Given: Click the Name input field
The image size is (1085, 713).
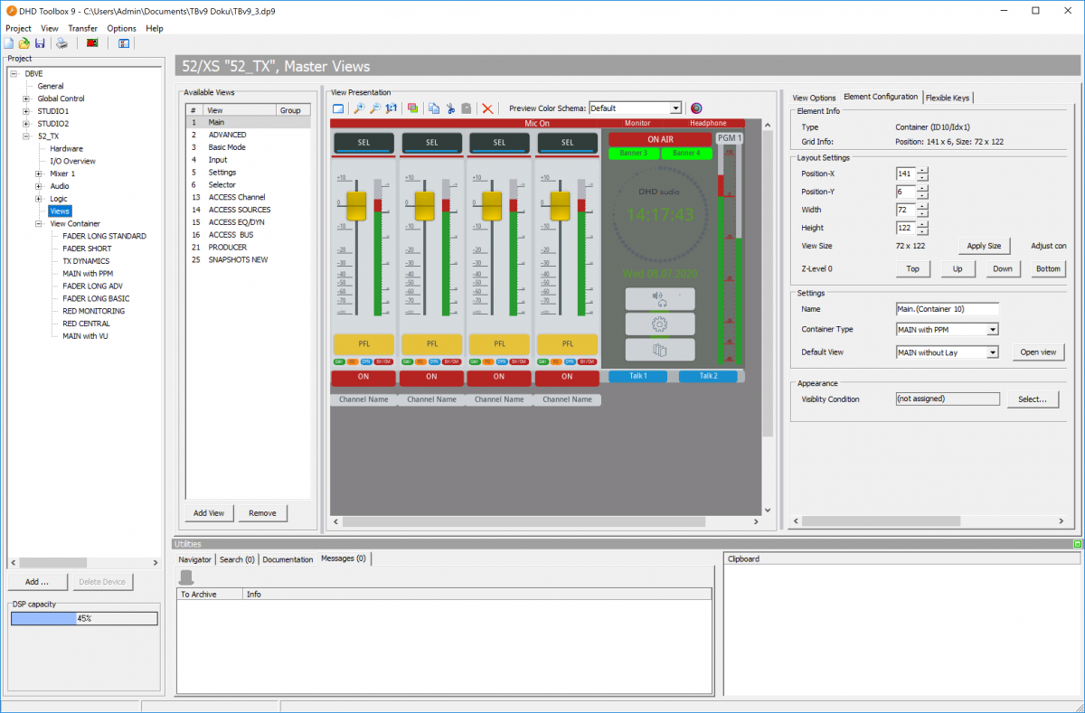Looking at the screenshot, I should [x=947, y=309].
